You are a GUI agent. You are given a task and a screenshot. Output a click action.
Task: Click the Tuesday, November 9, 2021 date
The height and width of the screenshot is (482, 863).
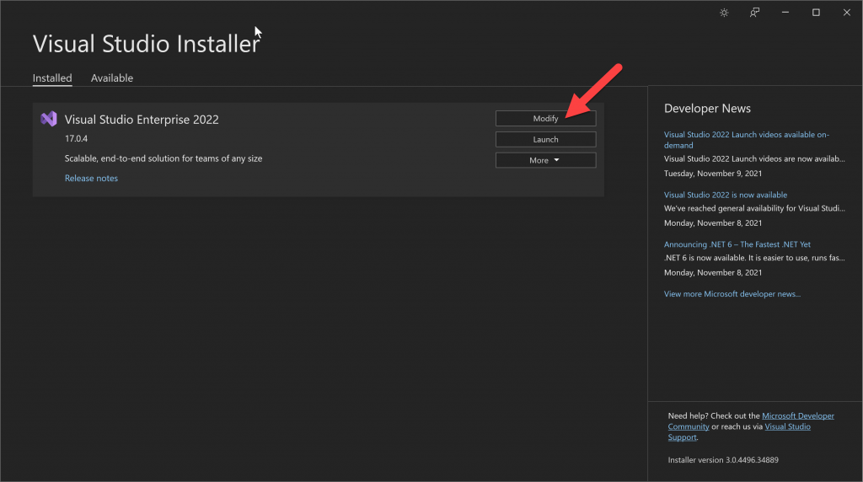point(713,174)
